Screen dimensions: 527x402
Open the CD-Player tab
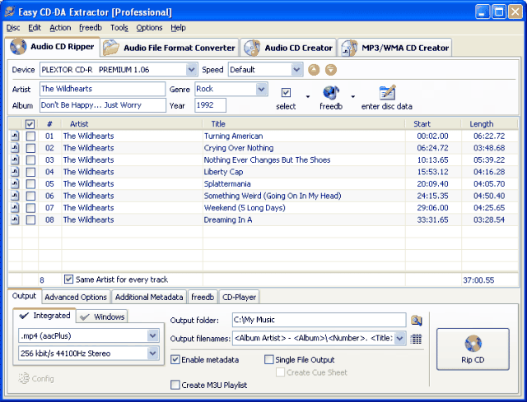pos(239,297)
